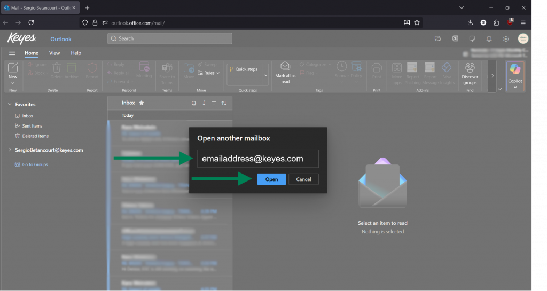
Task: Toggle the Inbox favorite star
Action: pos(141,103)
